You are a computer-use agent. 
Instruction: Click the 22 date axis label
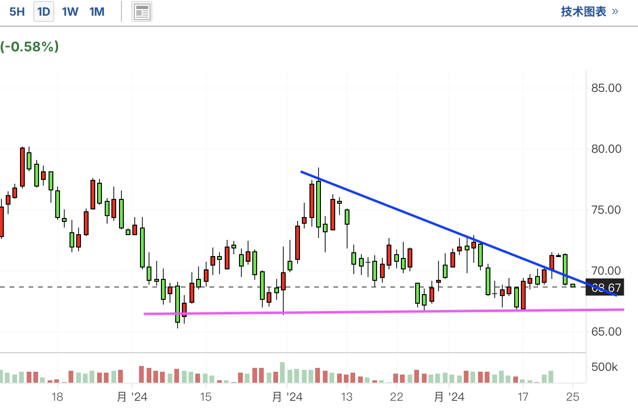[396, 397]
